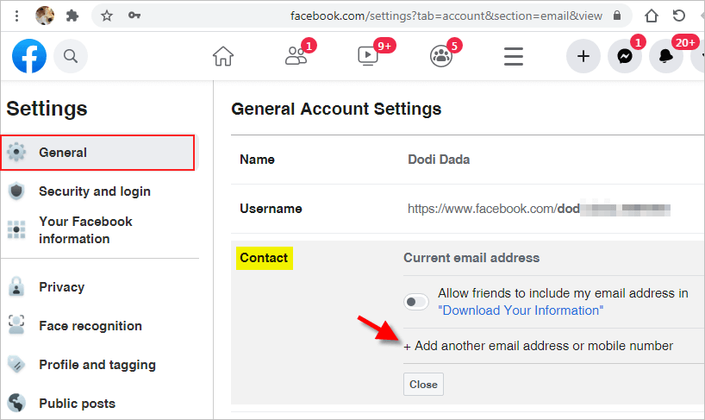Click the Close button in Contact section
705x420 pixels.
click(x=423, y=385)
